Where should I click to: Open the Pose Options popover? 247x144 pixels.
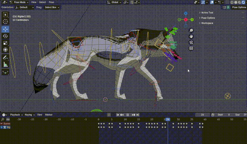[x=239, y=8]
